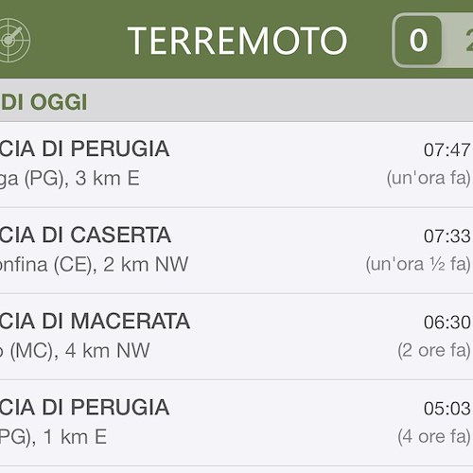Select the '(2 ore fa)' relative time
The width and height of the screenshot is (473, 473).
[x=434, y=350]
